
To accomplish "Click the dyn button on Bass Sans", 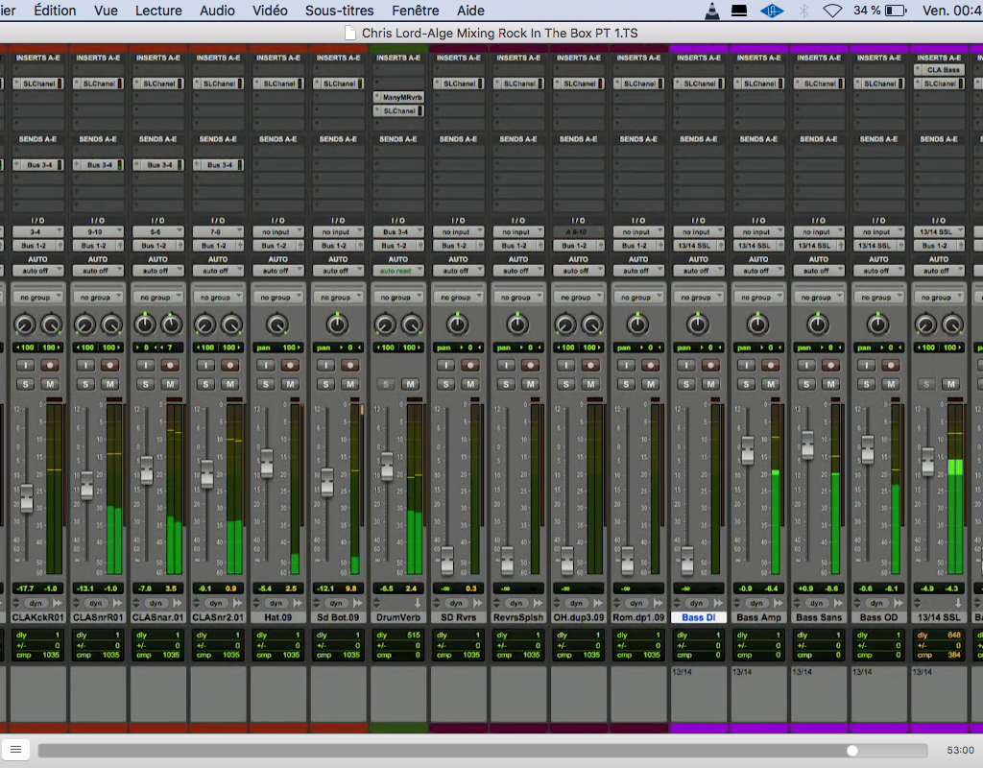I will (816, 603).
